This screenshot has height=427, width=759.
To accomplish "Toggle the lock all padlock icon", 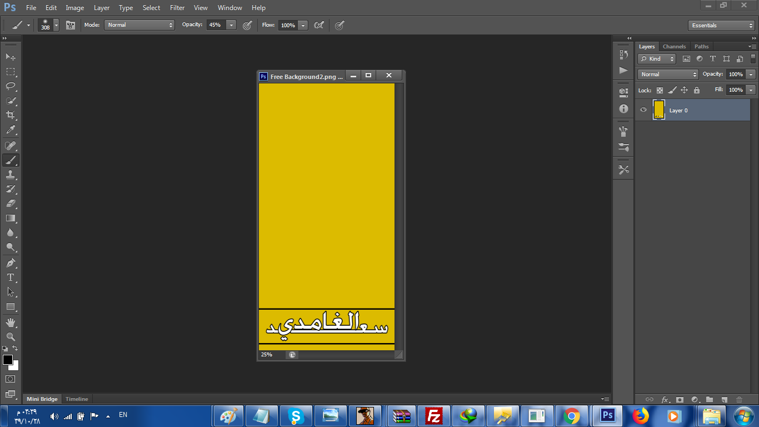I will 697,90.
